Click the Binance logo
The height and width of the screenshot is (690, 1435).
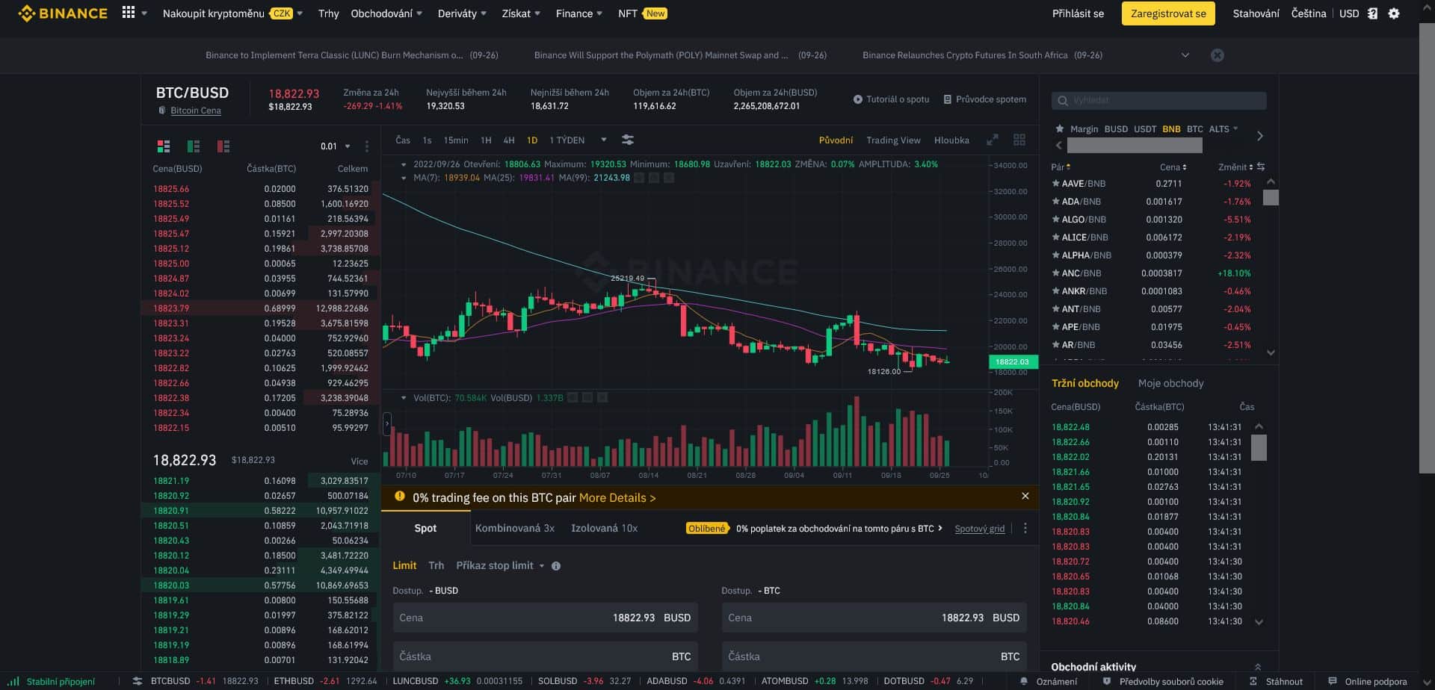pyautogui.click(x=63, y=13)
